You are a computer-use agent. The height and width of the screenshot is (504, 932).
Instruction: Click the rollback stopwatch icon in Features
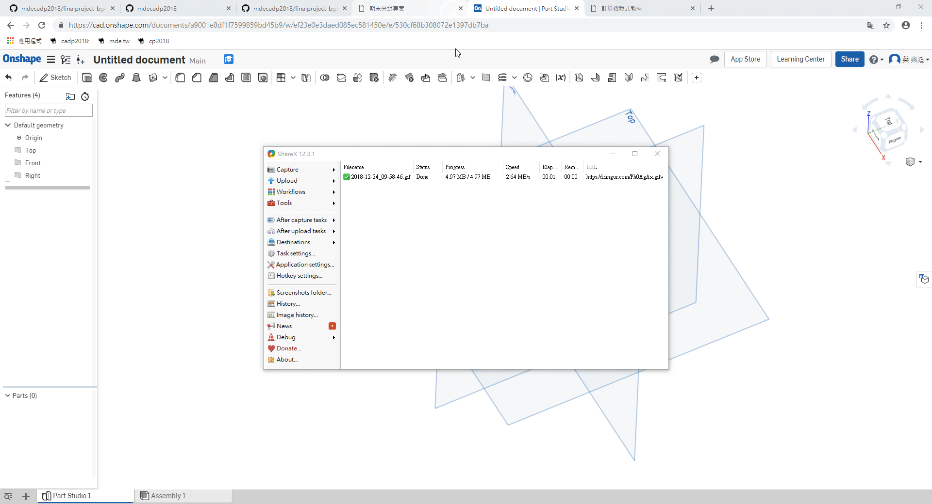click(x=85, y=96)
